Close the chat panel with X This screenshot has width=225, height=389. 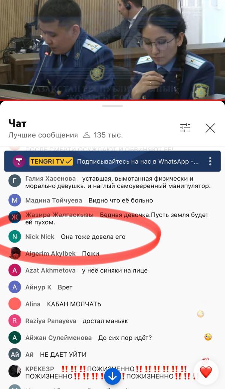tap(210, 128)
